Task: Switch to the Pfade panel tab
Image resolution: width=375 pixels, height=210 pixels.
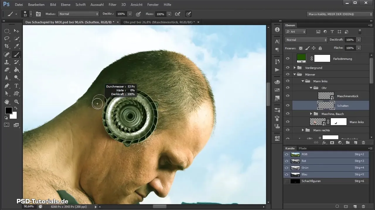Action: click(303, 148)
